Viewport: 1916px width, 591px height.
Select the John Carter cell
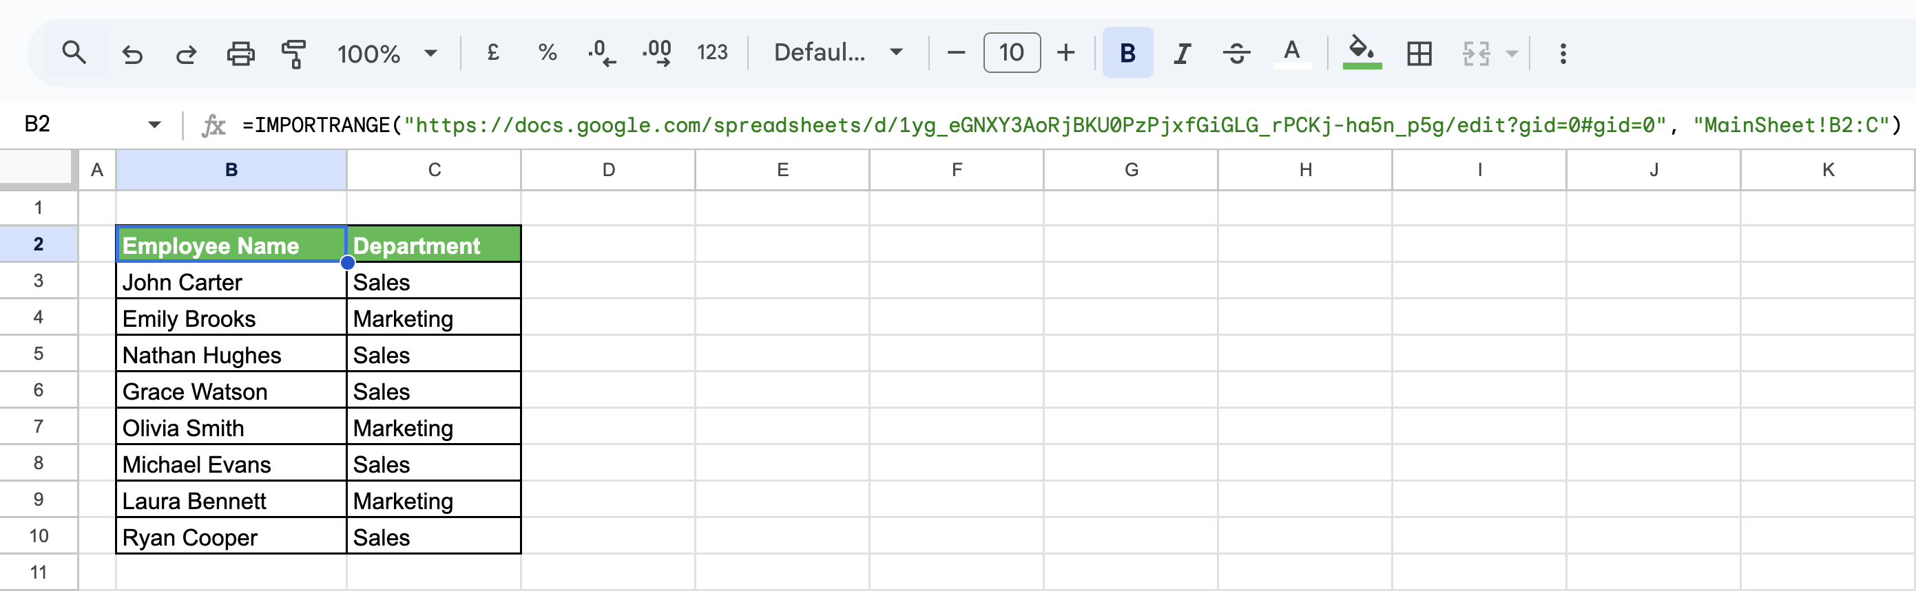tap(231, 281)
